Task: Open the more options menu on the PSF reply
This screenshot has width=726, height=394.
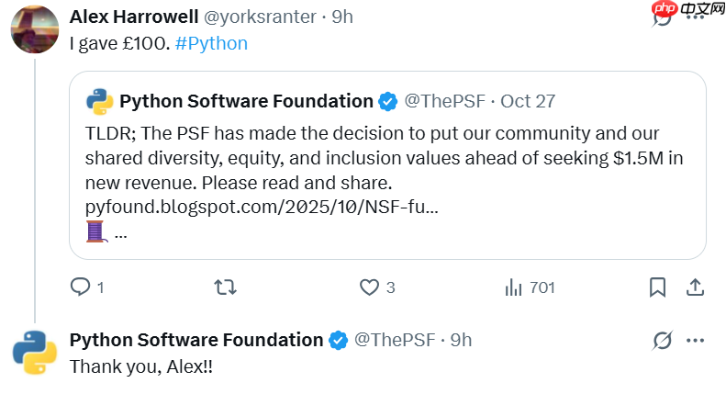Action: coord(697,341)
